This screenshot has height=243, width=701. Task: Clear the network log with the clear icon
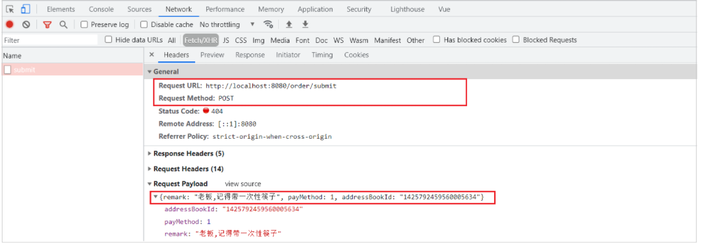(x=26, y=25)
